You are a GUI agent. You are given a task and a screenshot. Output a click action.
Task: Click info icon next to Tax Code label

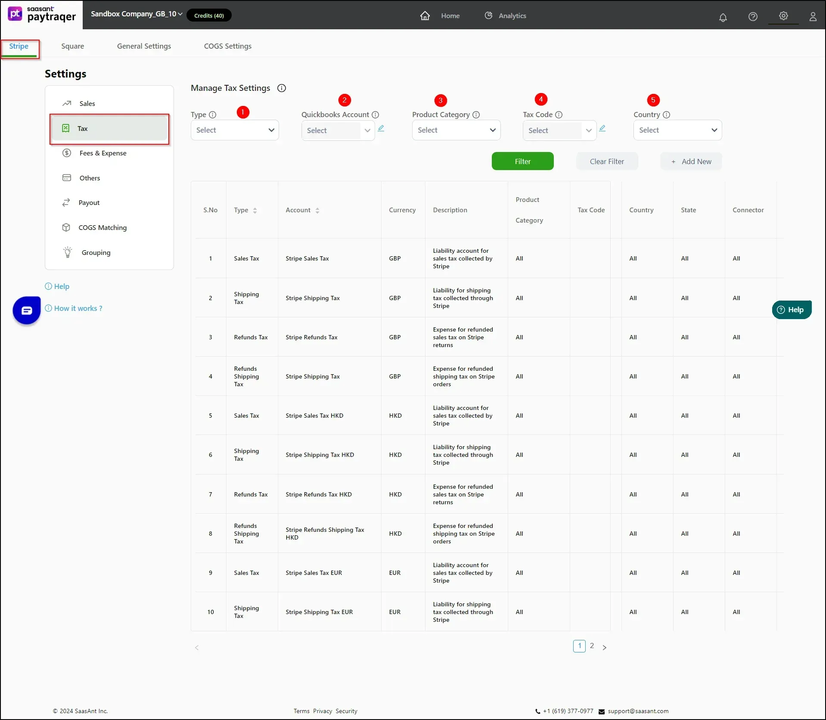[x=559, y=115]
